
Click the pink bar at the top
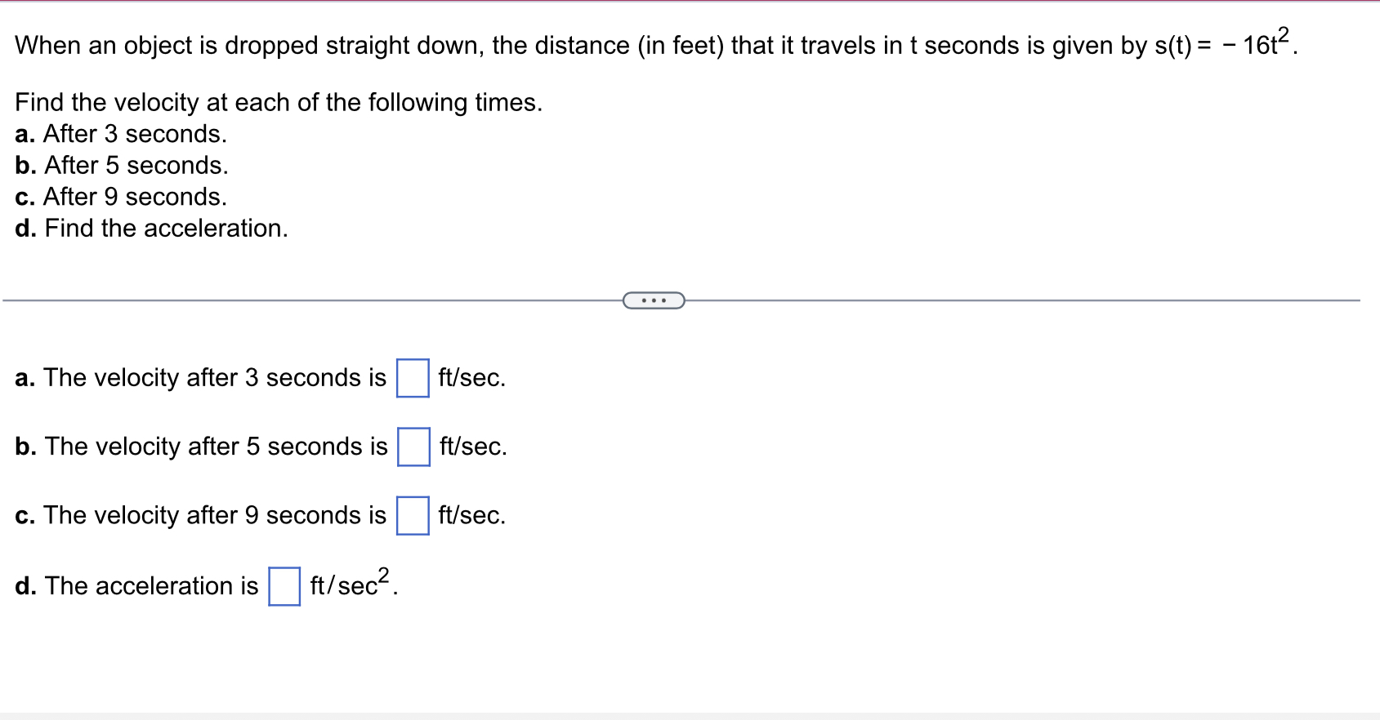pyautogui.click(x=690, y=3)
